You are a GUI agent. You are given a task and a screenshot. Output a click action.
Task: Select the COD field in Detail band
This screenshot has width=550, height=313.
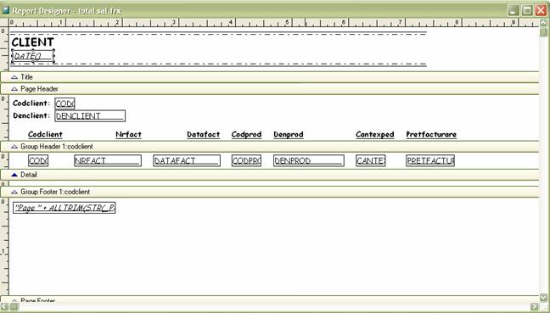tap(38, 161)
